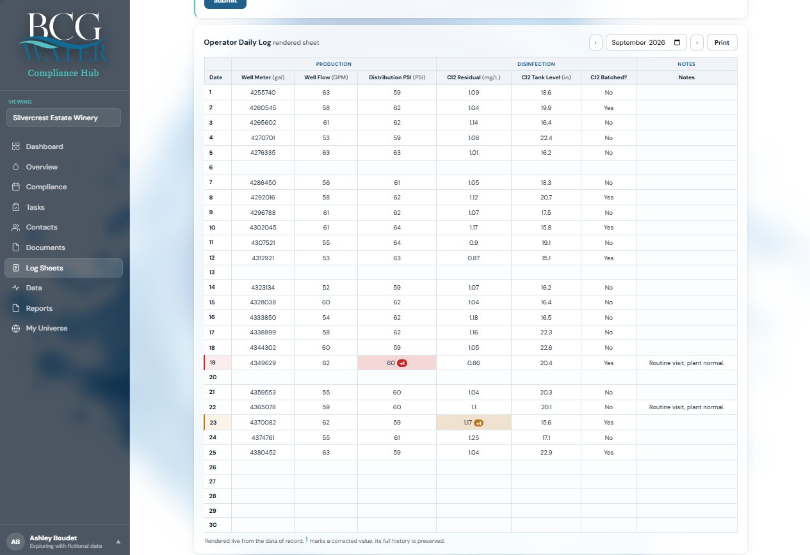
Task: Click the red +1 correction badge on day 19
Action: [402, 363]
